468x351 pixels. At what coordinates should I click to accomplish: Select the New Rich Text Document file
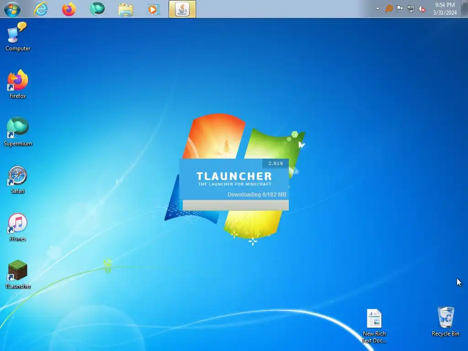374,326
